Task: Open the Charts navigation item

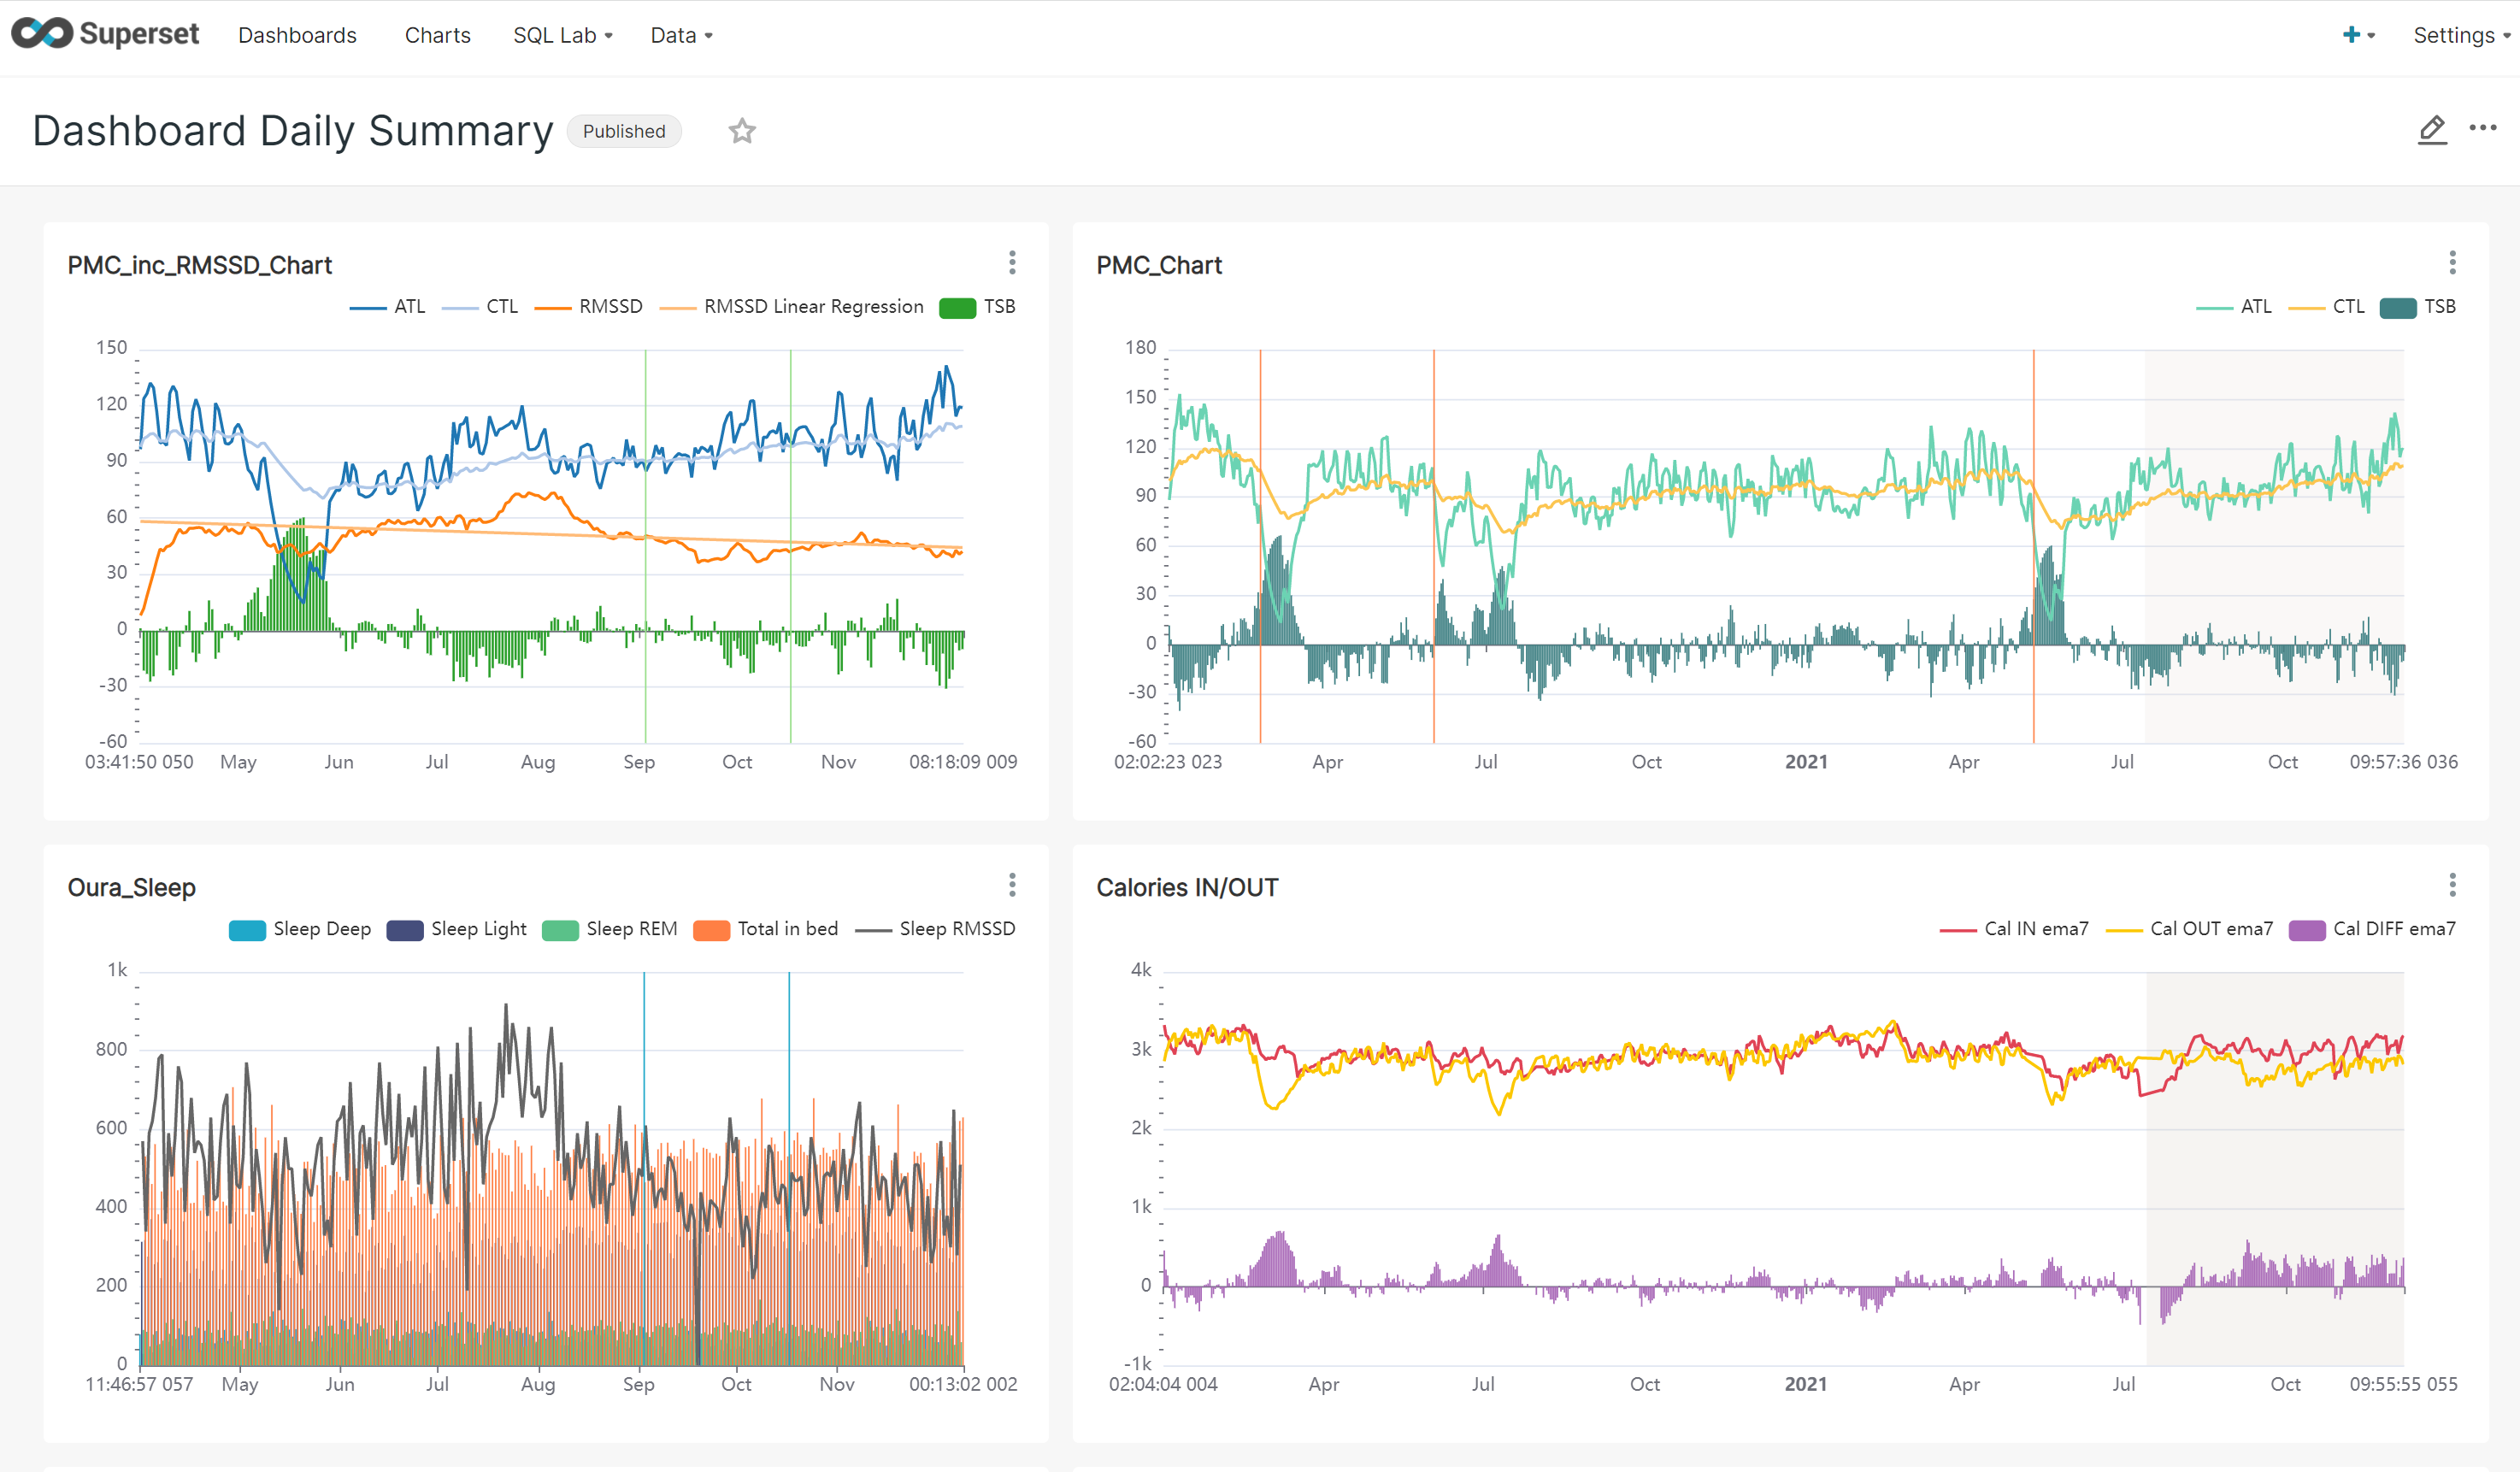Action: pos(437,35)
